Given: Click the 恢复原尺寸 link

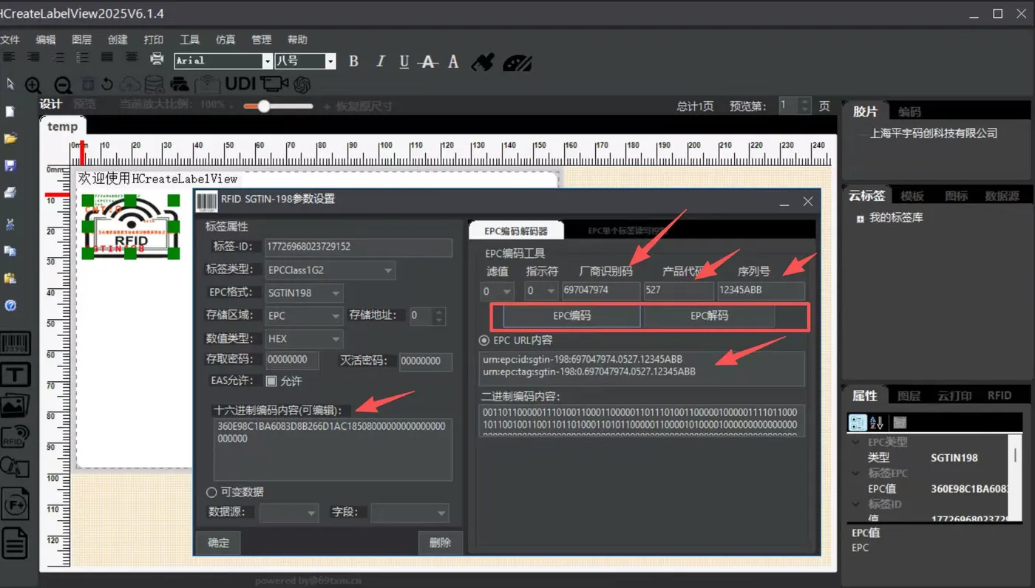Looking at the screenshot, I should pos(364,106).
